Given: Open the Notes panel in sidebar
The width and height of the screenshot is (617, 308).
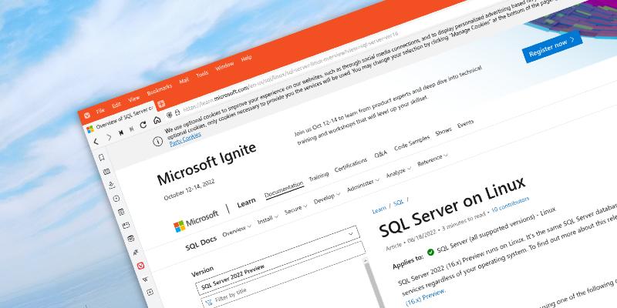Looking at the screenshot, I should (x=121, y=212).
